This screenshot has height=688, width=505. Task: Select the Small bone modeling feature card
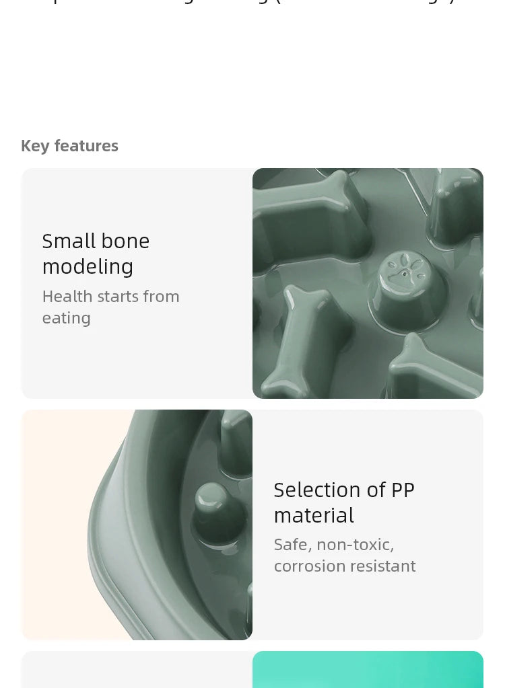coord(252,283)
